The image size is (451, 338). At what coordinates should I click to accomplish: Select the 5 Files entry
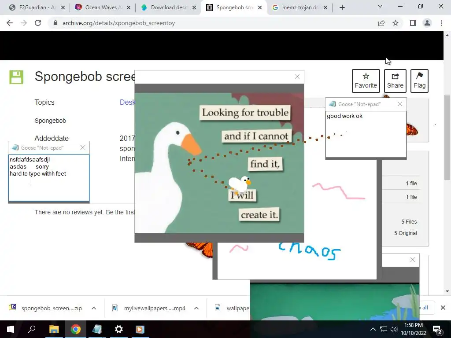pos(409,222)
